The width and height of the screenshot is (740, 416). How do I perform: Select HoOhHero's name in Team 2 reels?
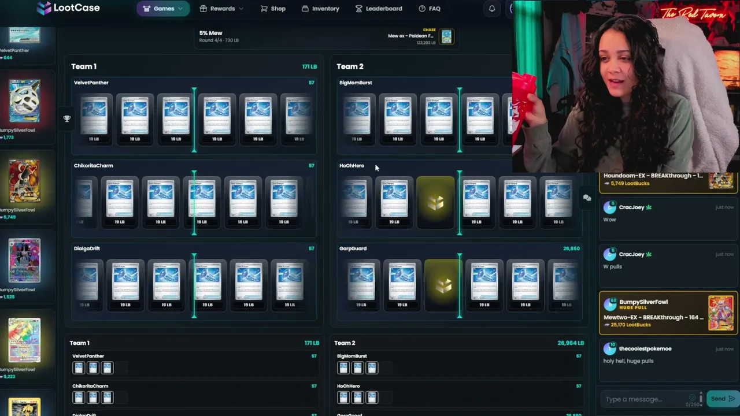[351, 166]
